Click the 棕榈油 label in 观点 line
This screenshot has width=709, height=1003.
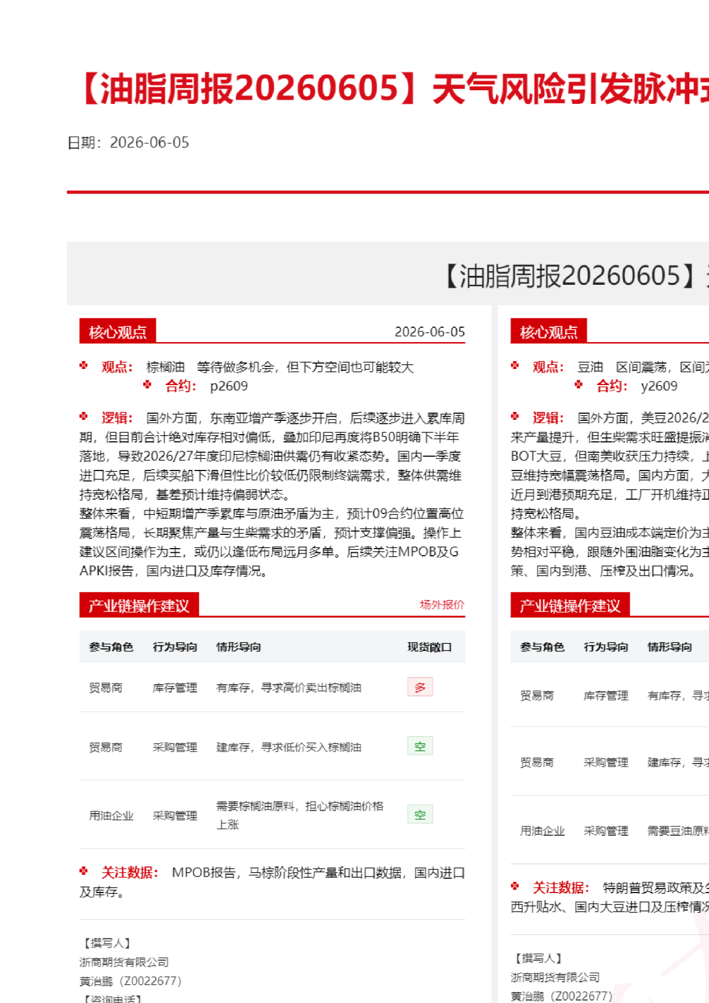click(x=165, y=367)
